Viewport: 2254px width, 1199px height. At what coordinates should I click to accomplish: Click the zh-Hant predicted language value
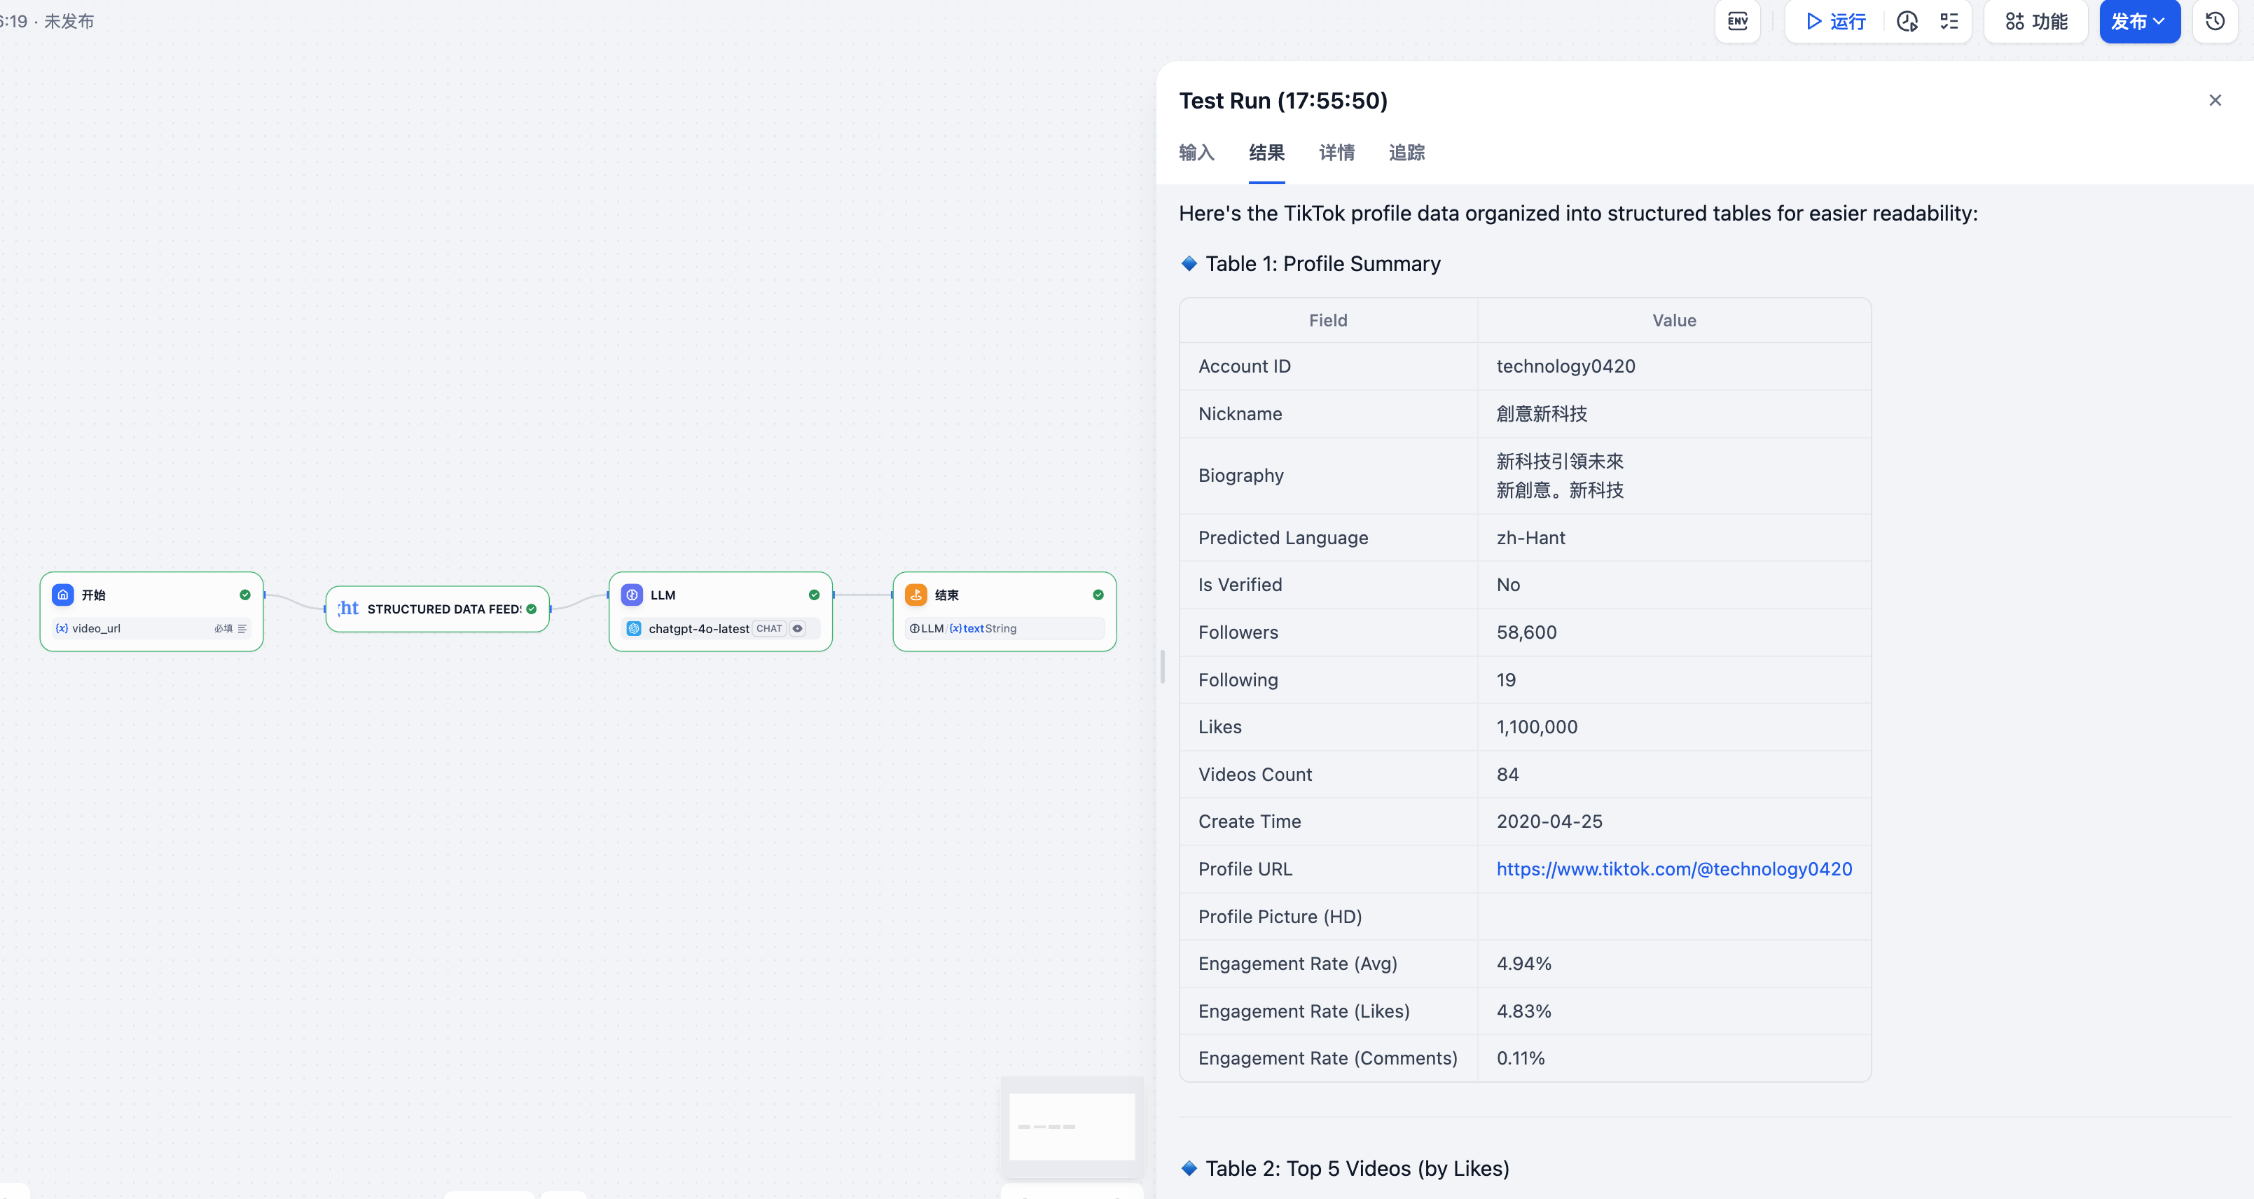tap(1530, 537)
